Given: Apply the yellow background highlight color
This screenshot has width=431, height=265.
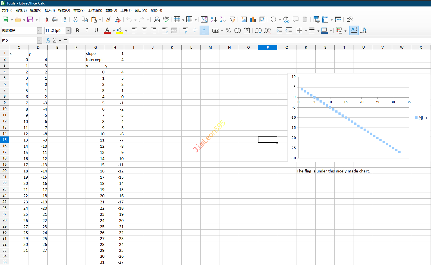Looking at the screenshot, I should coord(120,30).
